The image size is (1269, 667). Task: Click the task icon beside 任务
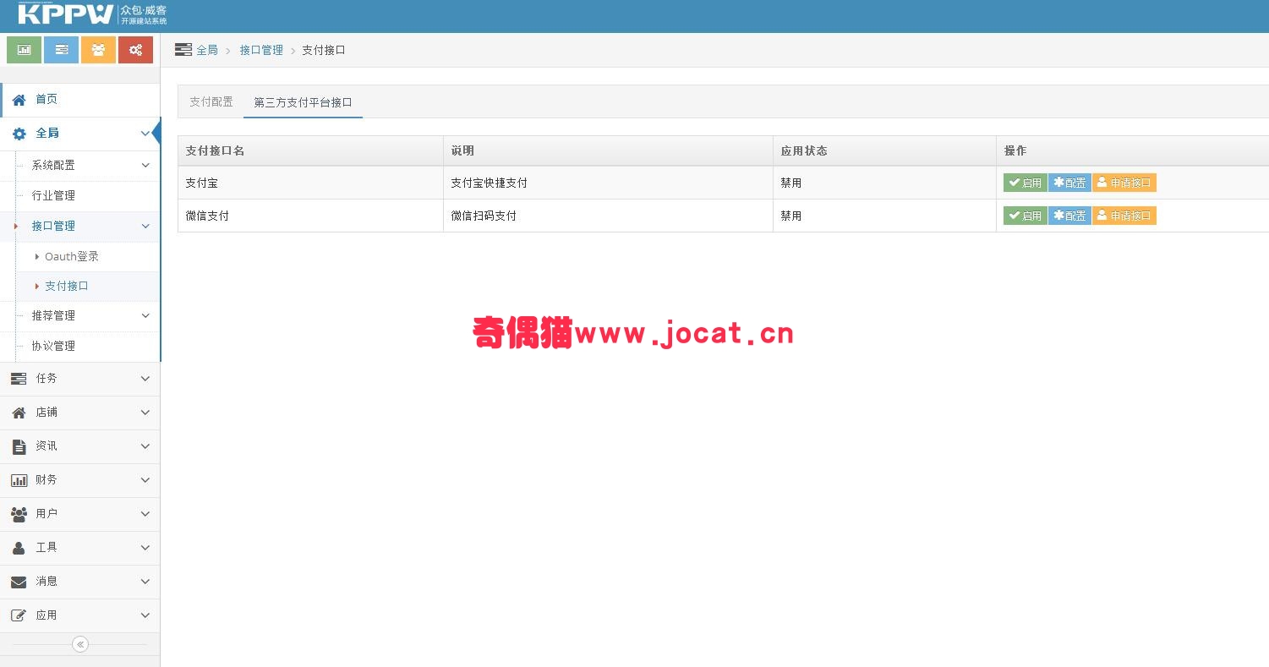(19, 379)
